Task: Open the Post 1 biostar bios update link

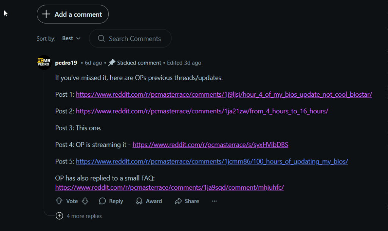Action: pos(224,94)
